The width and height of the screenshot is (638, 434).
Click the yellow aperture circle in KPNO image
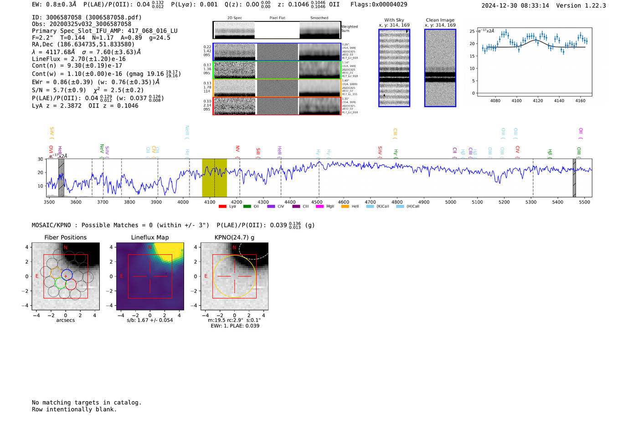pyautogui.click(x=234, y=276)
